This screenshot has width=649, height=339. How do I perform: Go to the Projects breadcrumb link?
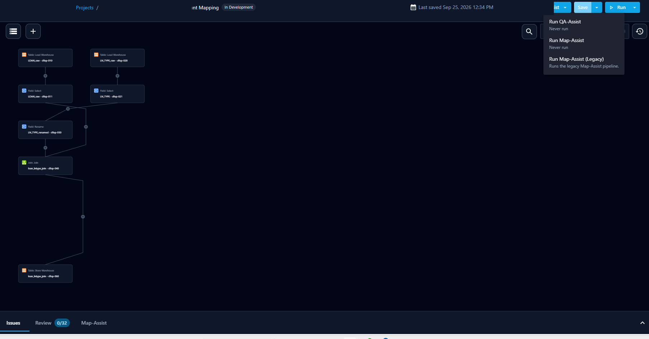pyautogui.click(x=85, y=8)
